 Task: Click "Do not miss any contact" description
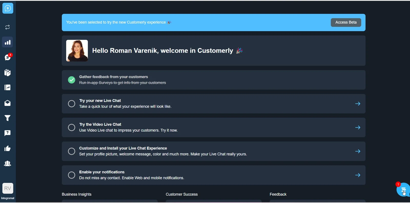coord(132,178)
